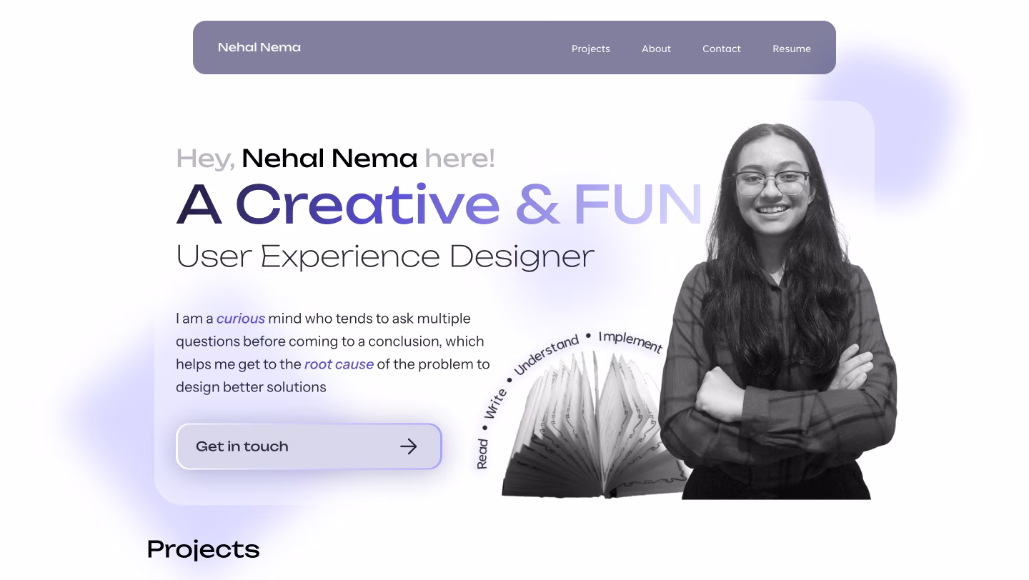Click the Hey, Nehal Nema here! greeting
The width and height of the screenshot is (1029, 580).
pyautogui.click(x=335, y=158)
